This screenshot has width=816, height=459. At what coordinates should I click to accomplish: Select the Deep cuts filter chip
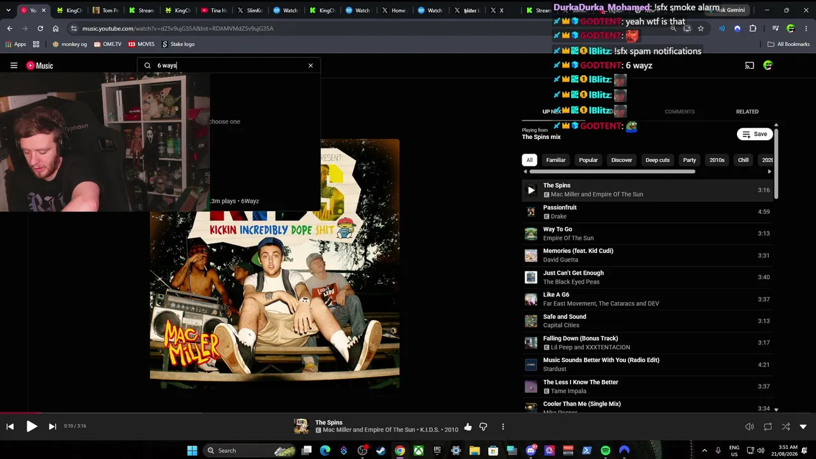click(657, 160)
